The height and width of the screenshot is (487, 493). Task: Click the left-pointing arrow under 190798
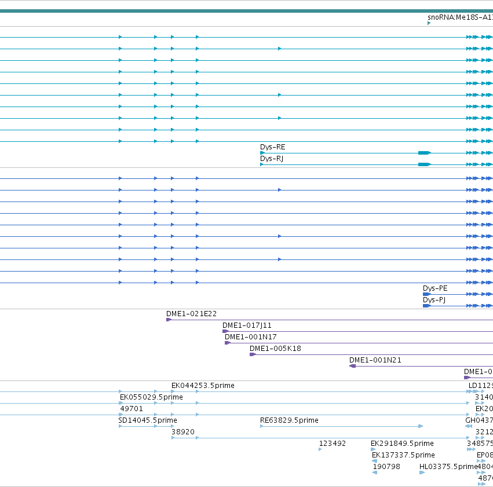[x=374, y=473]
